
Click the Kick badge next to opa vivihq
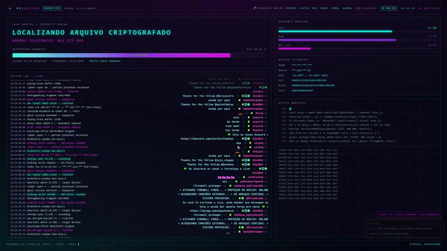click(250, 143)
